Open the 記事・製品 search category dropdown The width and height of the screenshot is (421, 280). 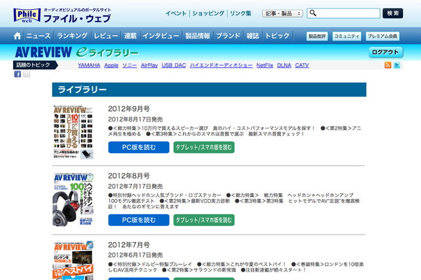[x=282, y=13]
